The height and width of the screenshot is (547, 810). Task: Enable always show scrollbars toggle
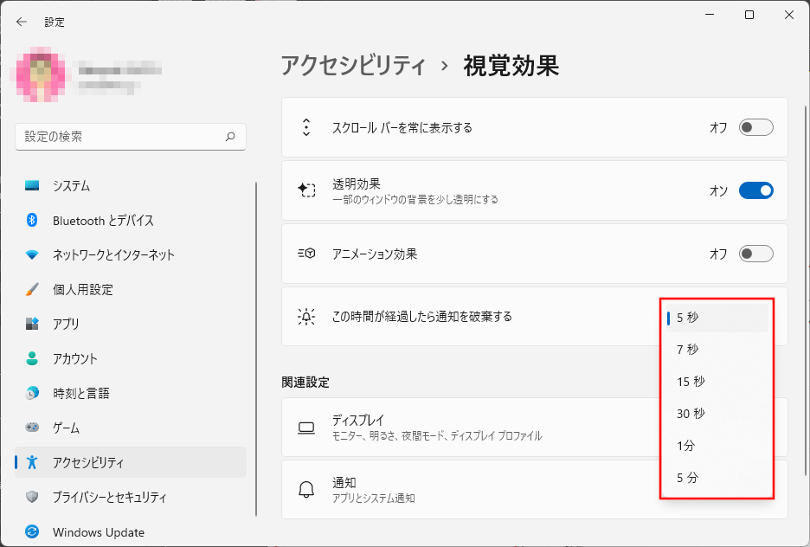point(755,128)
